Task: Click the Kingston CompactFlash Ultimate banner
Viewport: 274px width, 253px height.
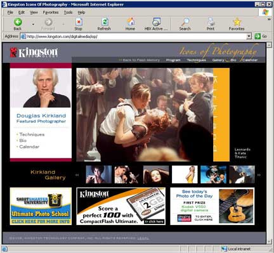Action: (121, 206)
